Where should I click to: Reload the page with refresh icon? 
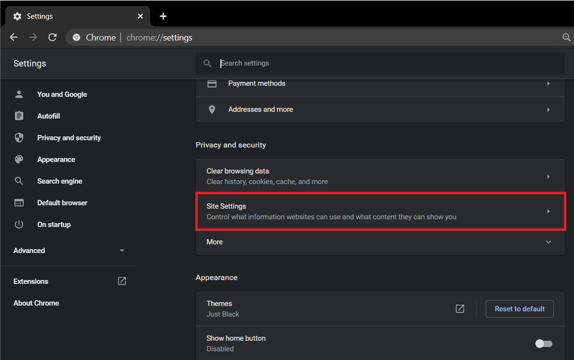(x=53, y=38)
